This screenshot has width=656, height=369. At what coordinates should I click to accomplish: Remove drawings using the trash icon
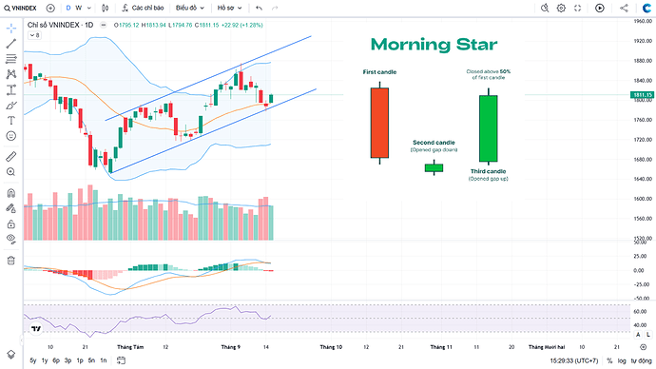coord(11,261)
